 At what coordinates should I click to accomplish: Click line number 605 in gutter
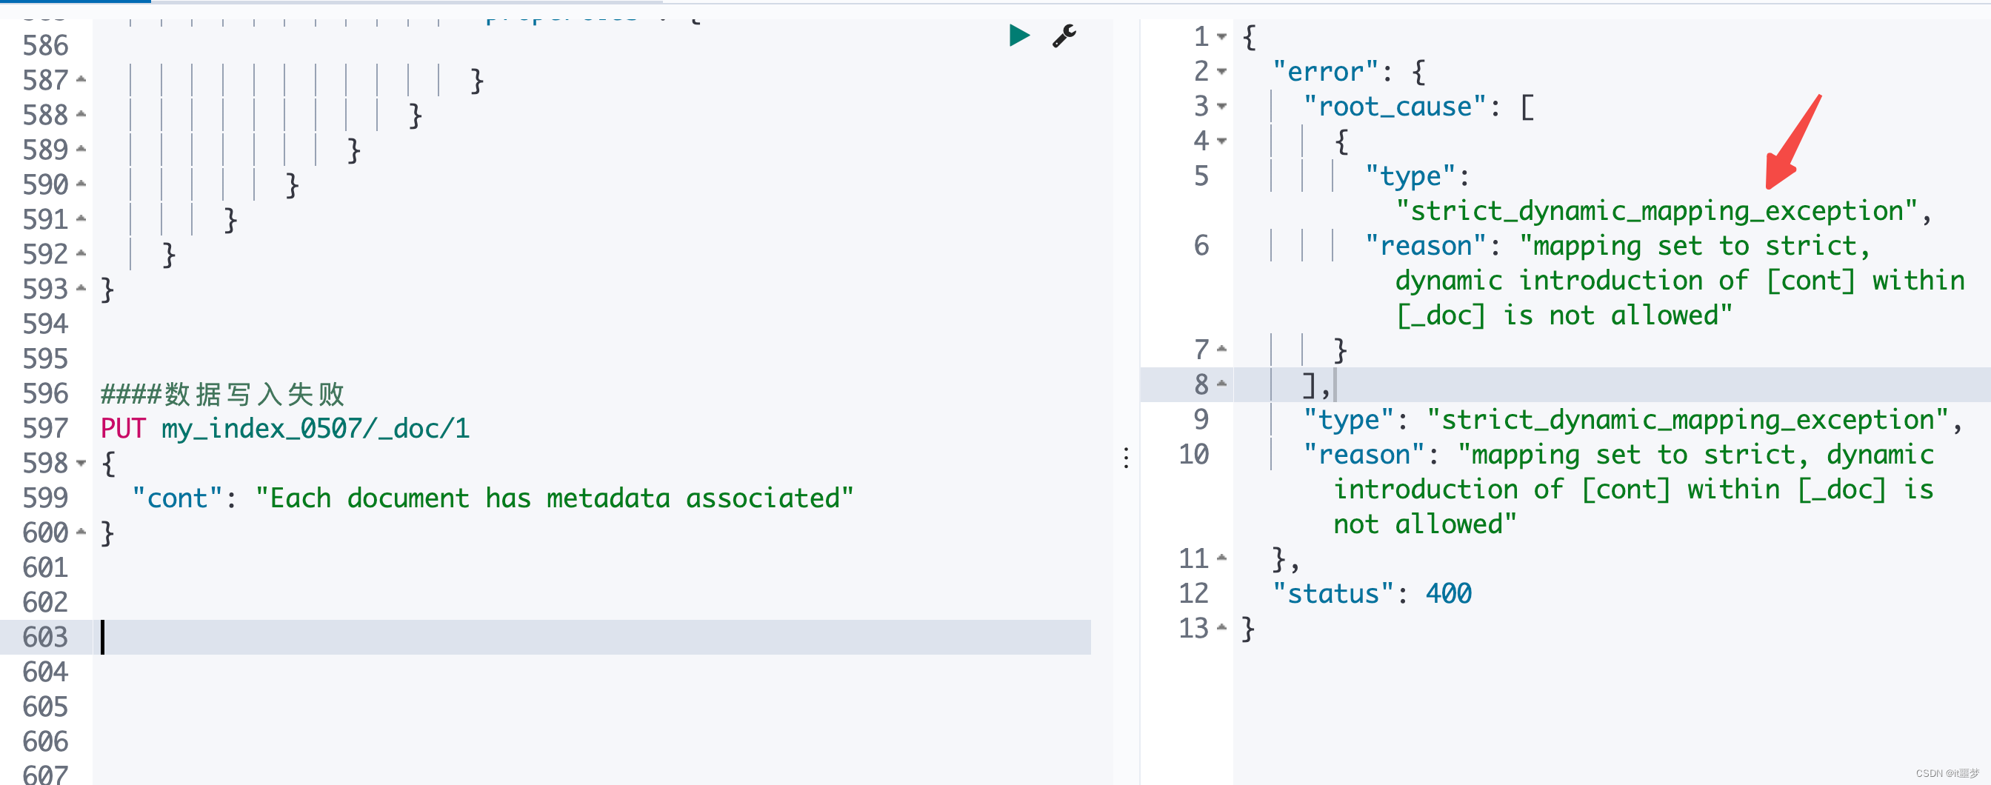pos(46,707)
